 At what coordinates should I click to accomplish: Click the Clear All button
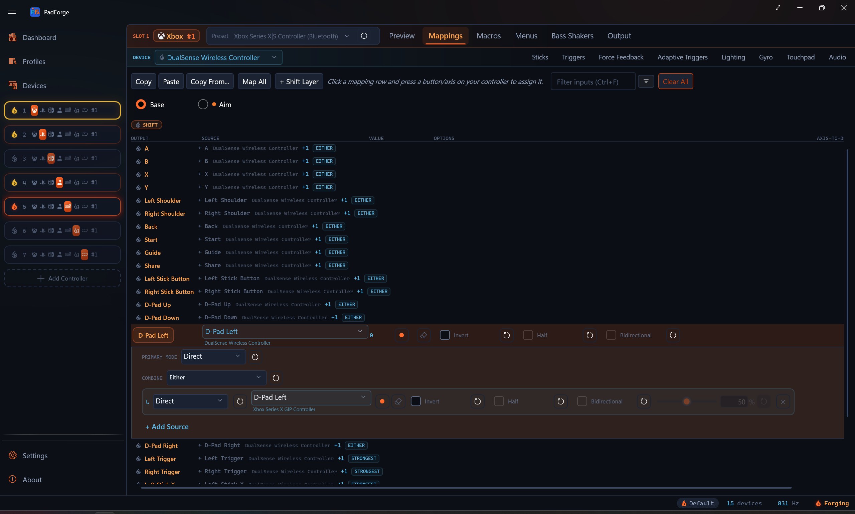click(x=675, y=81)
